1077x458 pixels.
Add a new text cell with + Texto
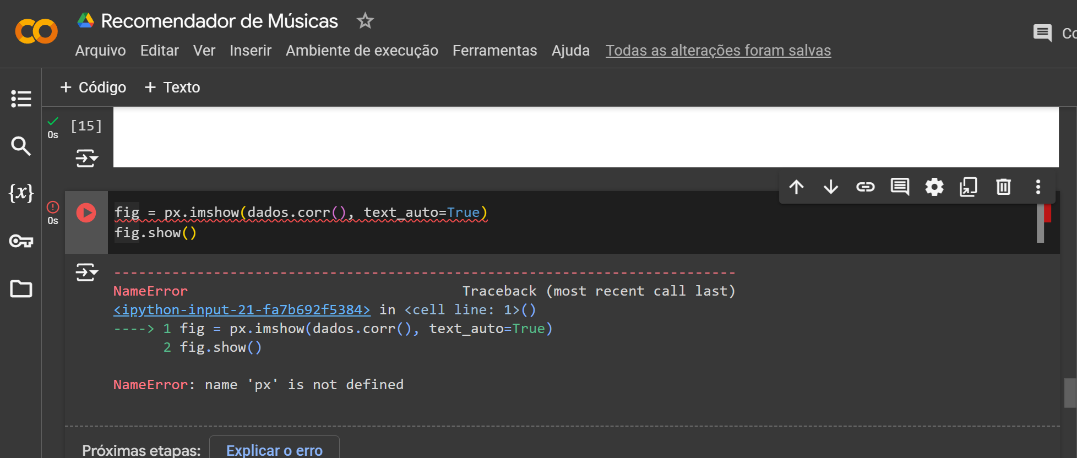tap(172, 88)
